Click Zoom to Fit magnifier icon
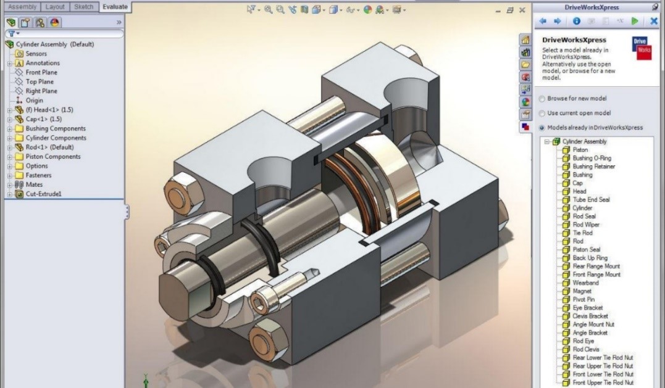Viewport: 665px width, 388px height. 268,9
